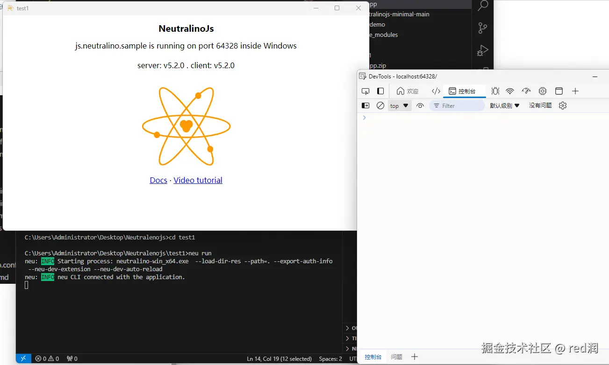The height and width of the screenshot is (365, 609).
Task: Expand the first collapsed section chevron above the VS Code status bar
Action: (347, 328)
